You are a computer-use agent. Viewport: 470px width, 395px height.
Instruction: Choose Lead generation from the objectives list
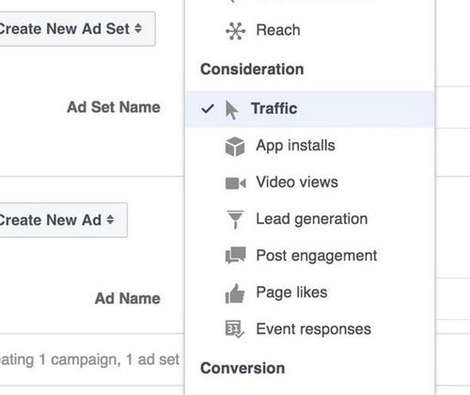click(309, 219)
